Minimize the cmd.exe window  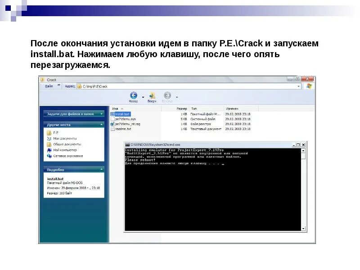tap(294, 144)
